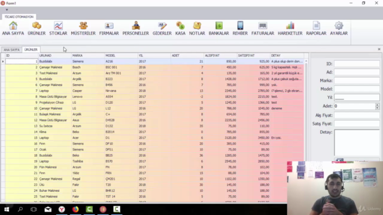383x215 pixels.
Task: Open the quick access dropdown arrow
Action: click(x=7, y=10)
